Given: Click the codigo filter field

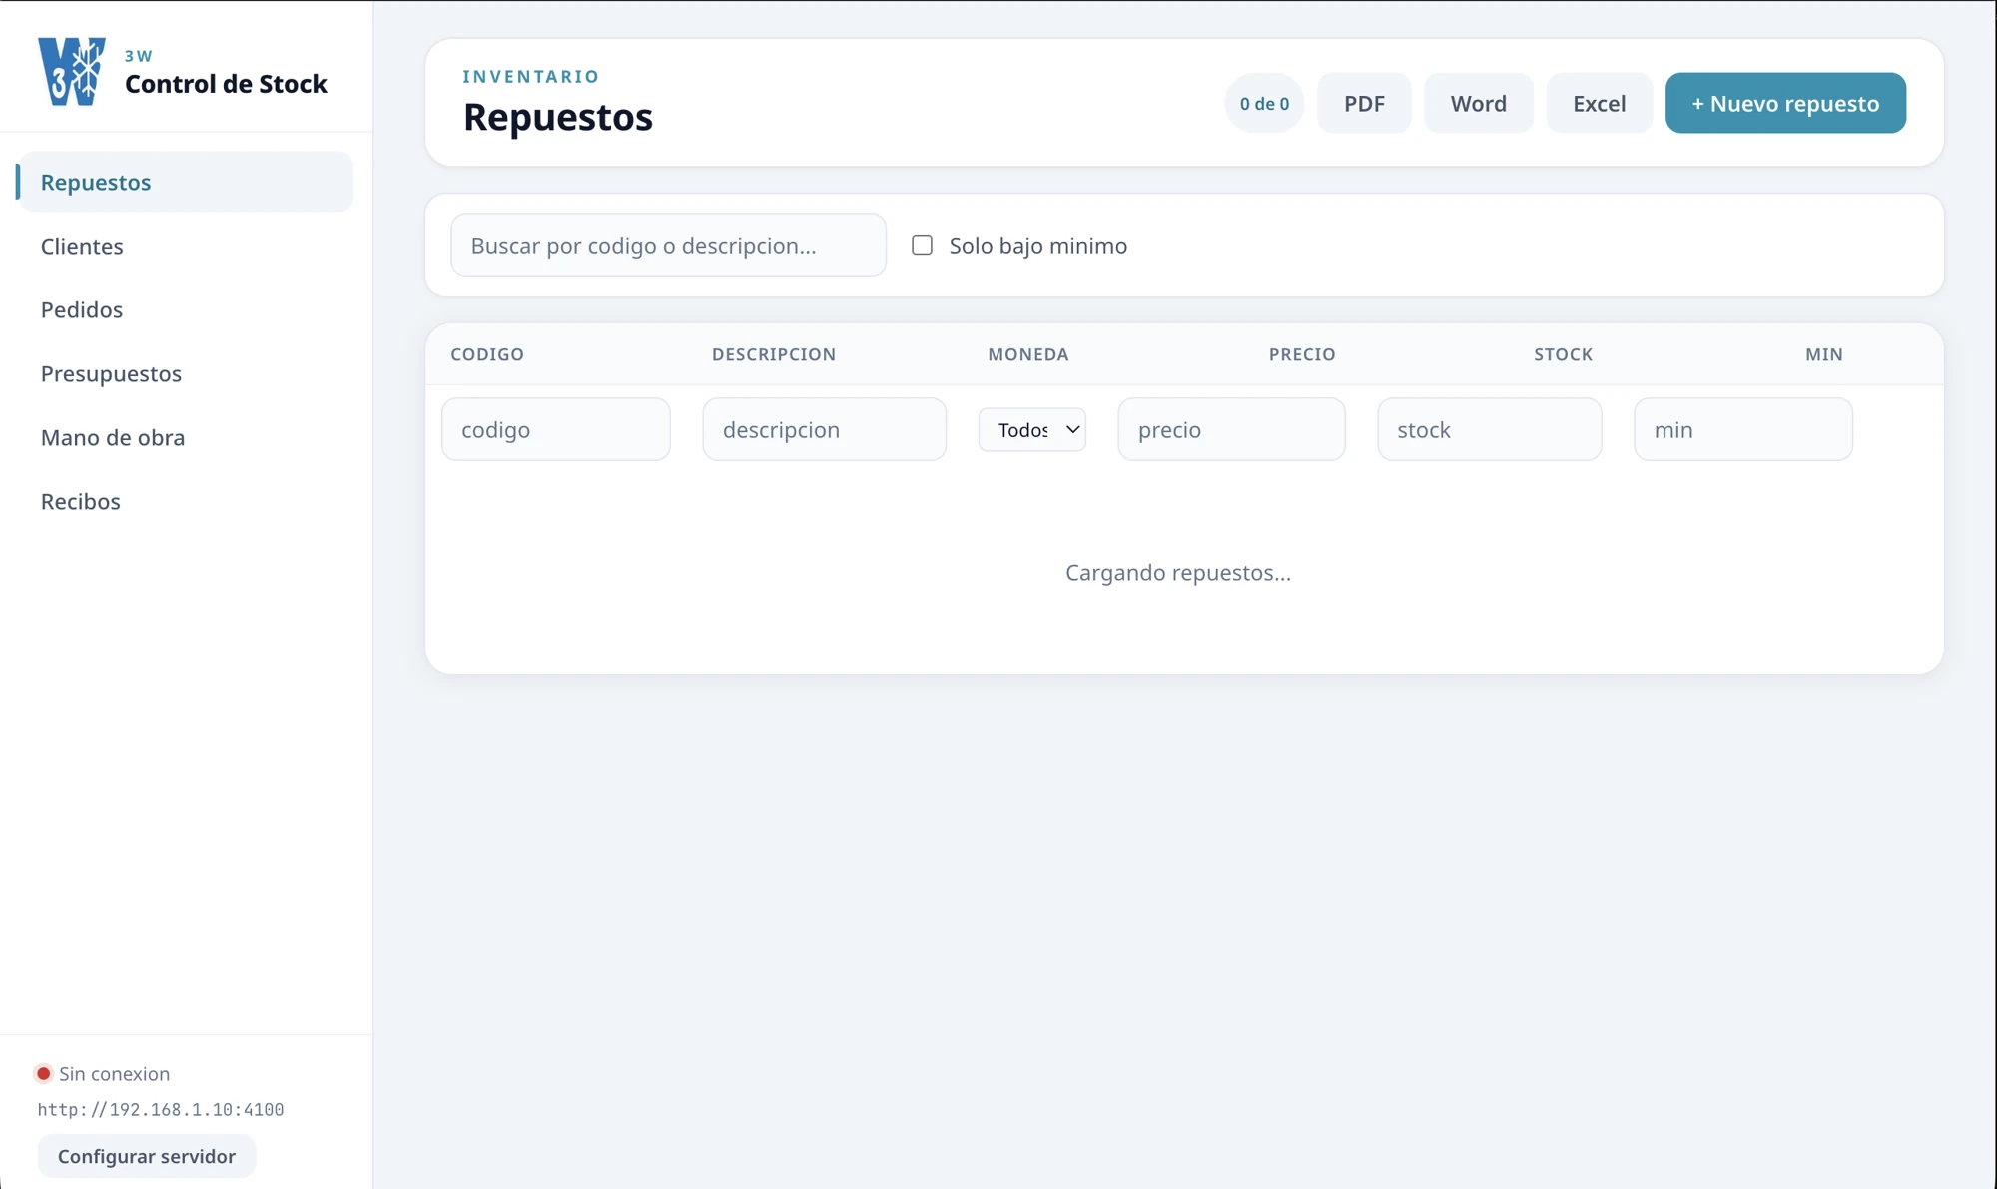Looking at the screenshot, I should click(x=556, y=429).
